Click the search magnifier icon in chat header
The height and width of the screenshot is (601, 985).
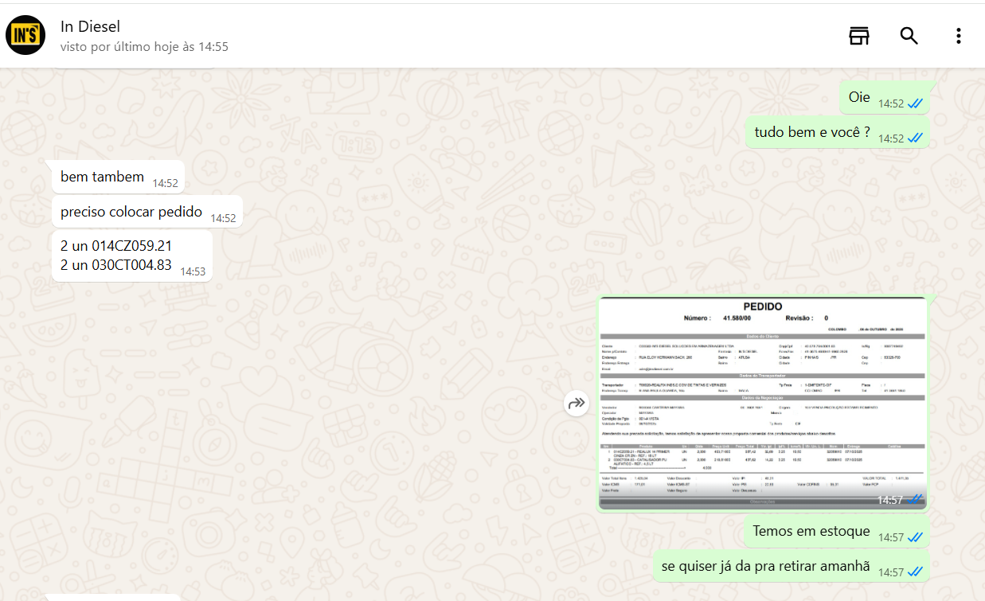(909, 36)
